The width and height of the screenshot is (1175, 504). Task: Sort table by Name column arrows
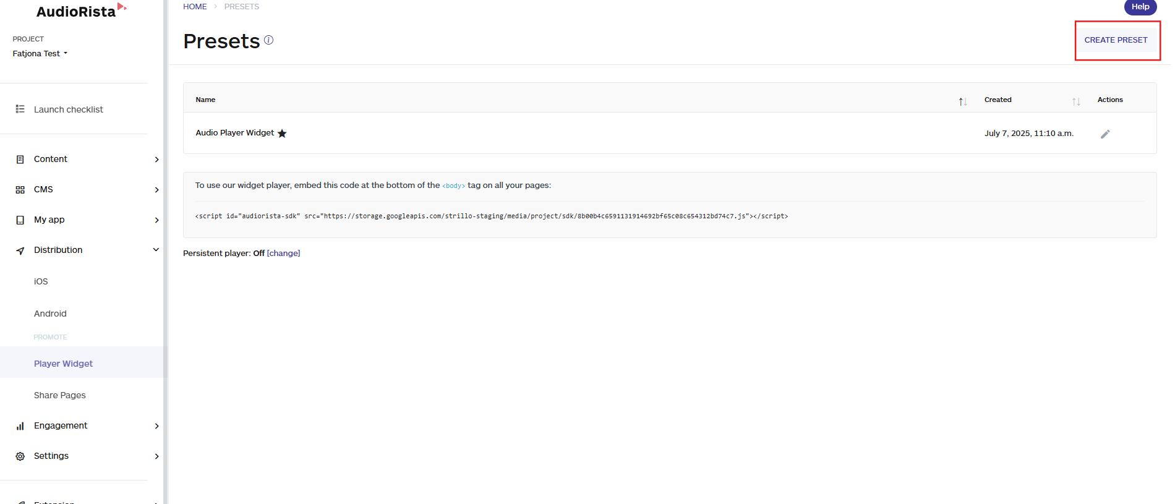tap(962, 101)
